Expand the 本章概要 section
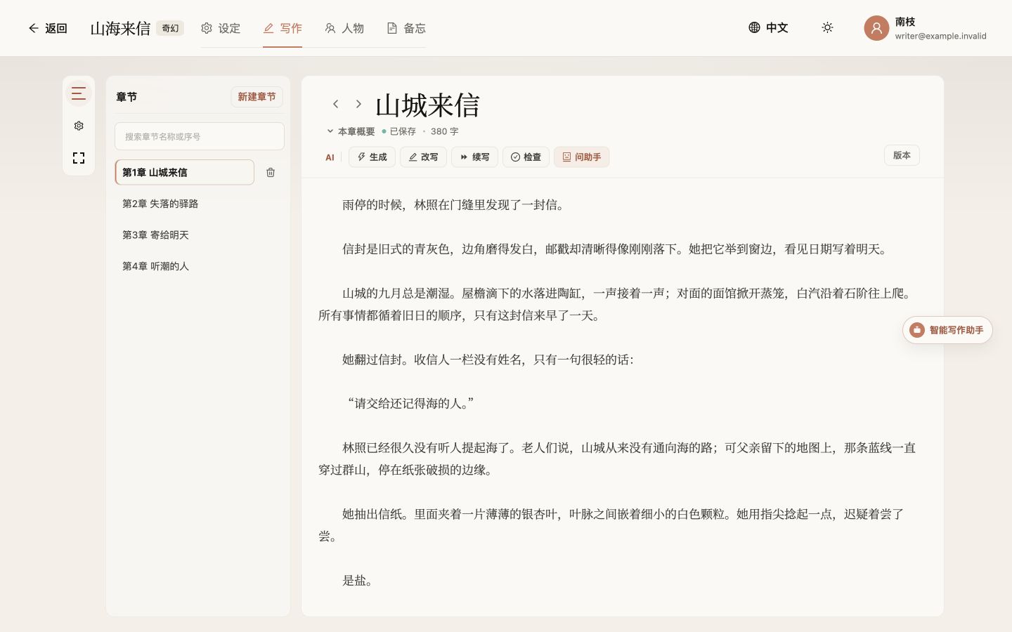Image resolution: width=1012 pixels, height=632 pixels. [351, 131]
